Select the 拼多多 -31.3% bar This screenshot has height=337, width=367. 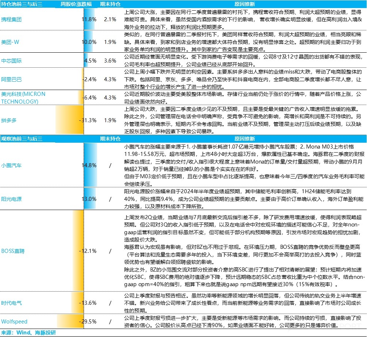pyautogui.click(x=69, y=120)
